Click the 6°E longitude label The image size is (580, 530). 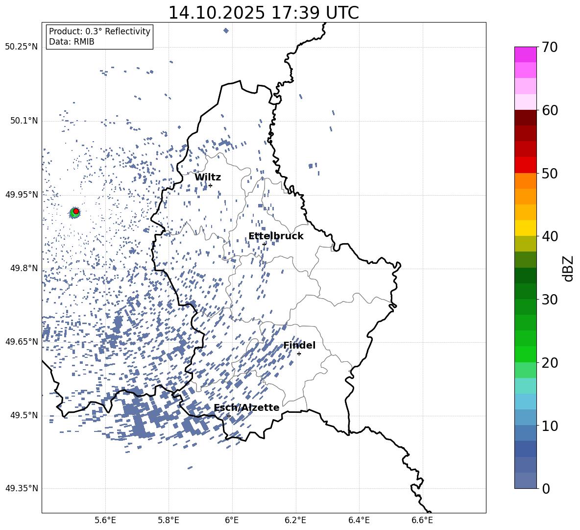(x=232, y=520)
